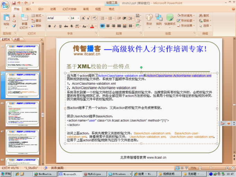Open the Animations (动画) tab

53,9
